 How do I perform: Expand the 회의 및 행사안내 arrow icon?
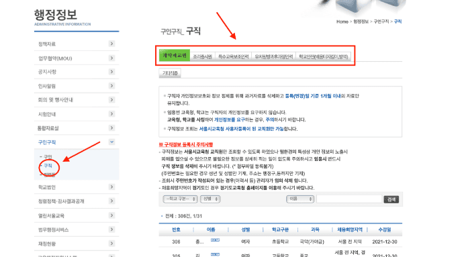pyautogui.click(x=111, y=99)
